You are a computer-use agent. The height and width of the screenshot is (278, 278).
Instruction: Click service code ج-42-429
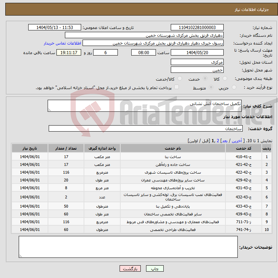click(244, 180)
